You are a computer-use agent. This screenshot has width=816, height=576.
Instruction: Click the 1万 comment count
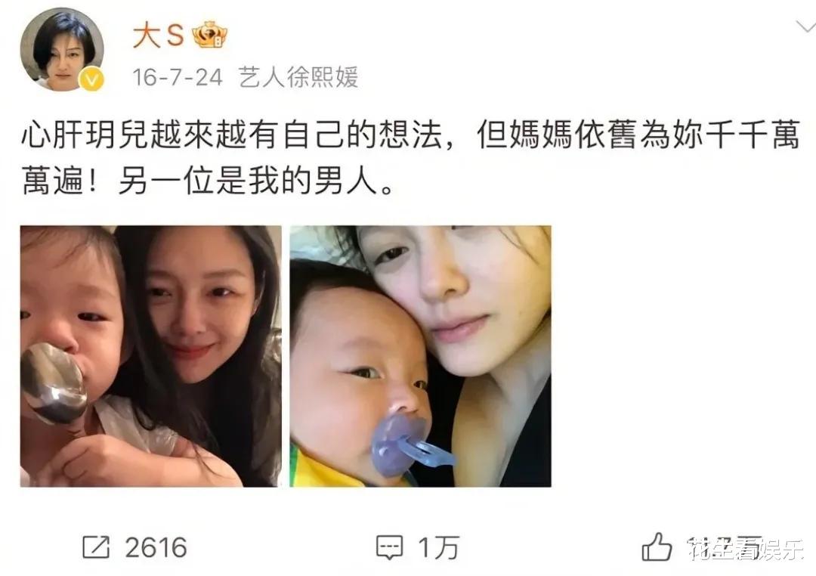coord(438,548)
